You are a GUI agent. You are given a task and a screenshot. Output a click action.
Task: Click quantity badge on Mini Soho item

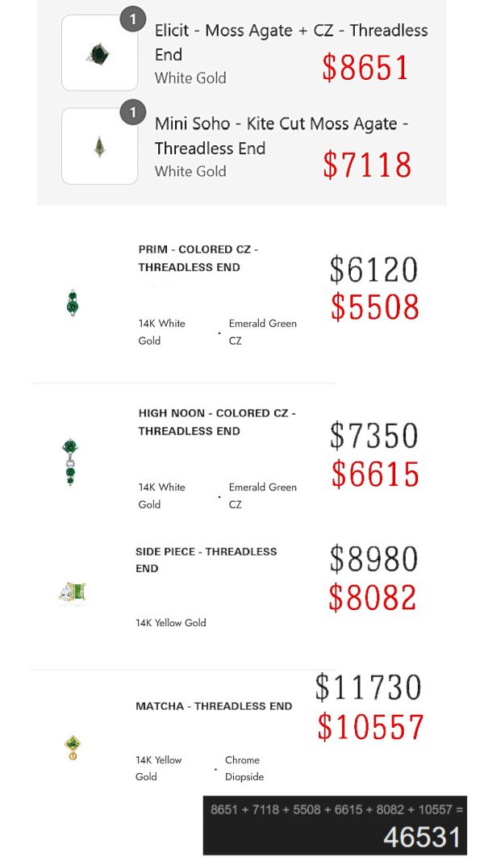[132, 112]
